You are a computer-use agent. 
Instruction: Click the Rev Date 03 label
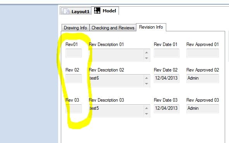point(165,100)
